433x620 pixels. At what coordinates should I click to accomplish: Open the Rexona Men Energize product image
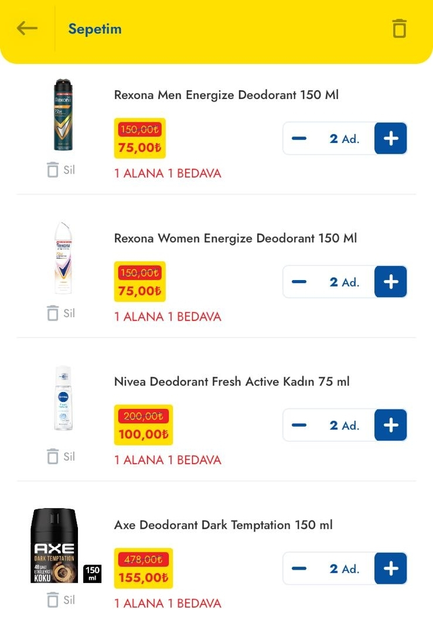pos(63,114)
